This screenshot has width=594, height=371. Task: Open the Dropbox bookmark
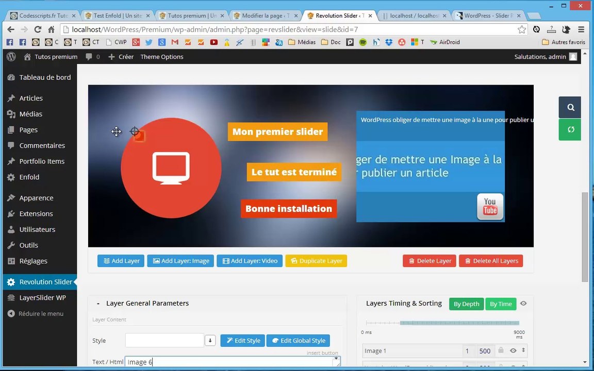pos(389,42)
